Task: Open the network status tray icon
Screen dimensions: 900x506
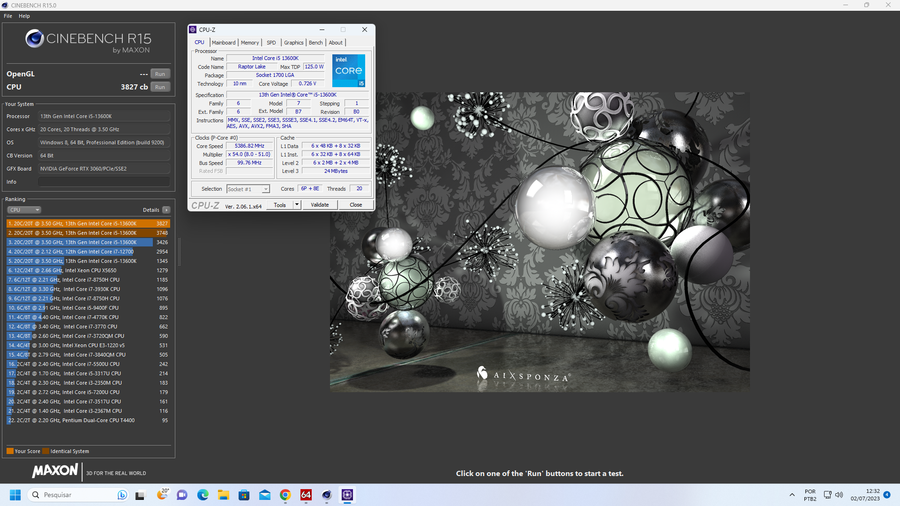Action: 827,495
